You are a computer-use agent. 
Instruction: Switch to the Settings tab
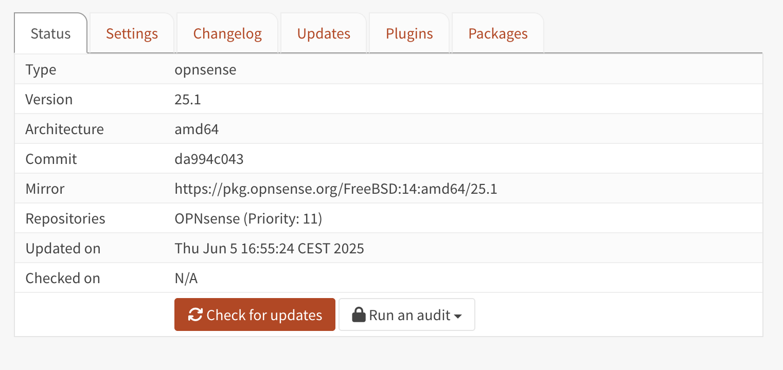click(x=132, y=34)
